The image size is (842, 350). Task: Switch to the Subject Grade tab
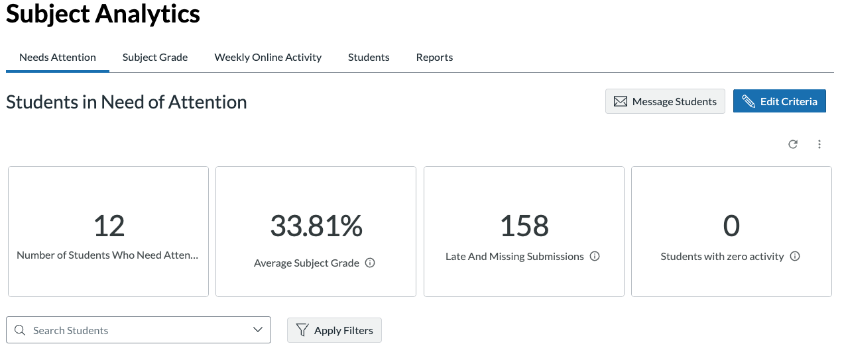[x=155, y=58]
